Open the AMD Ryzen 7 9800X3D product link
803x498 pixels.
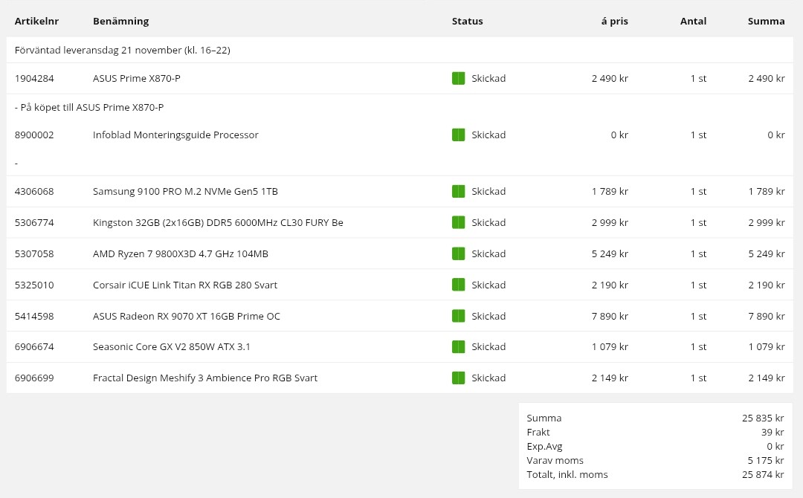(x=180, y=253)
